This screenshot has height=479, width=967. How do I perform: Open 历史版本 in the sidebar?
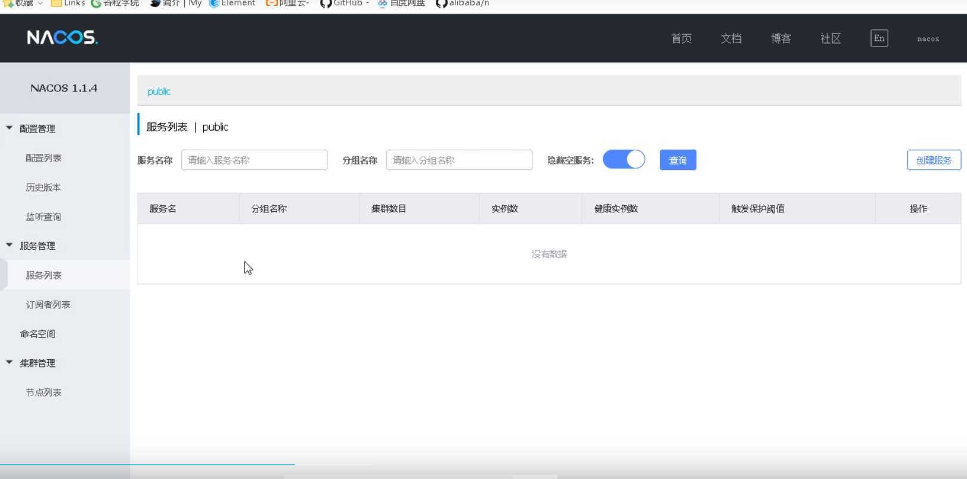pos(44,187)
